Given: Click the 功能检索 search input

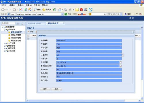Looking at the screenshot, I should [x=8, y=23].
